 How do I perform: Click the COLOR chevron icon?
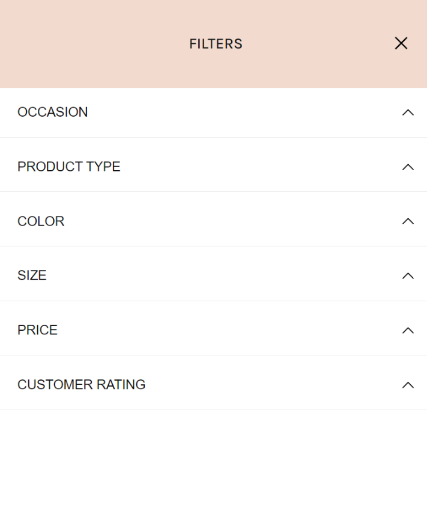coord(408,221)
